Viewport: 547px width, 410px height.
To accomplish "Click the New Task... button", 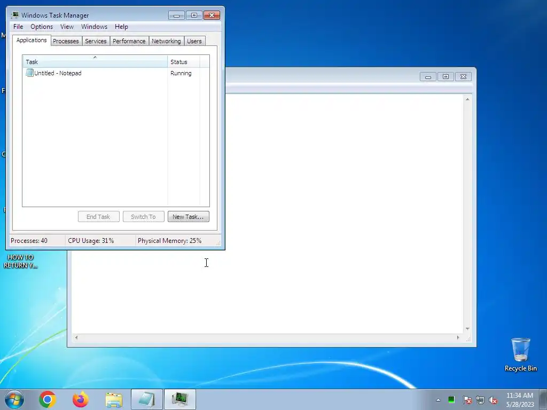I will click(x=189, y=217).
